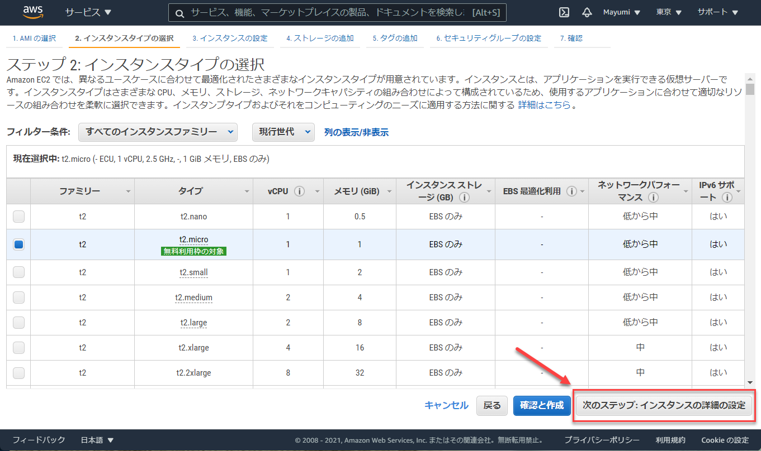Image resolution: width=761 pixels, height=451 pixels.
Task: Open the 日本語 language selector
Action: (x=97, y=440)
